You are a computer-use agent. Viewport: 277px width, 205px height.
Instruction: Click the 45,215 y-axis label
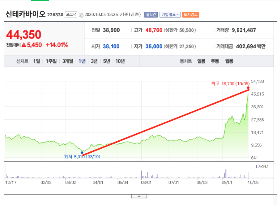258,94
